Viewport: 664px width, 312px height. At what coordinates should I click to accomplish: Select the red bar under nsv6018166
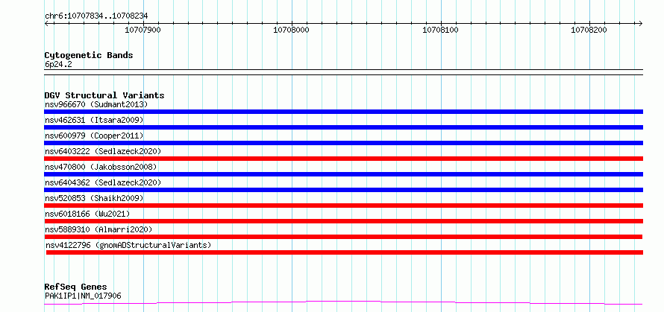[343, 221]
